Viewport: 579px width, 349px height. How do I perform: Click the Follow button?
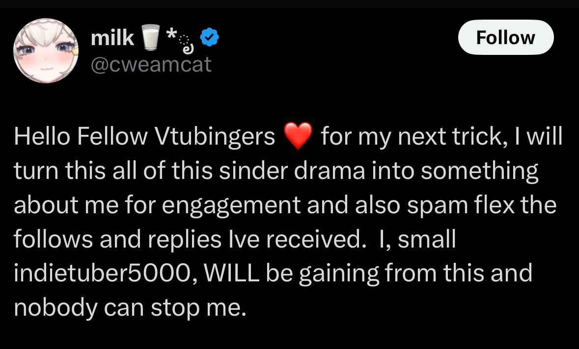coord(505,37)
